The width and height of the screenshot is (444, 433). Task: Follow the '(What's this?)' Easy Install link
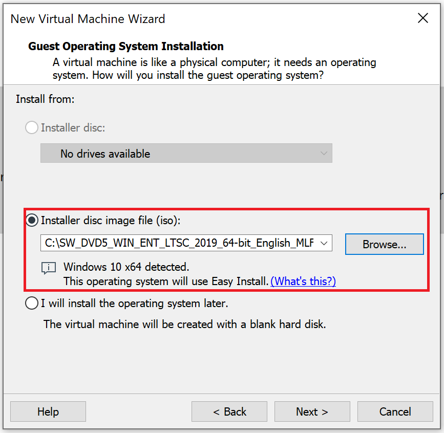tap(303, 281)
